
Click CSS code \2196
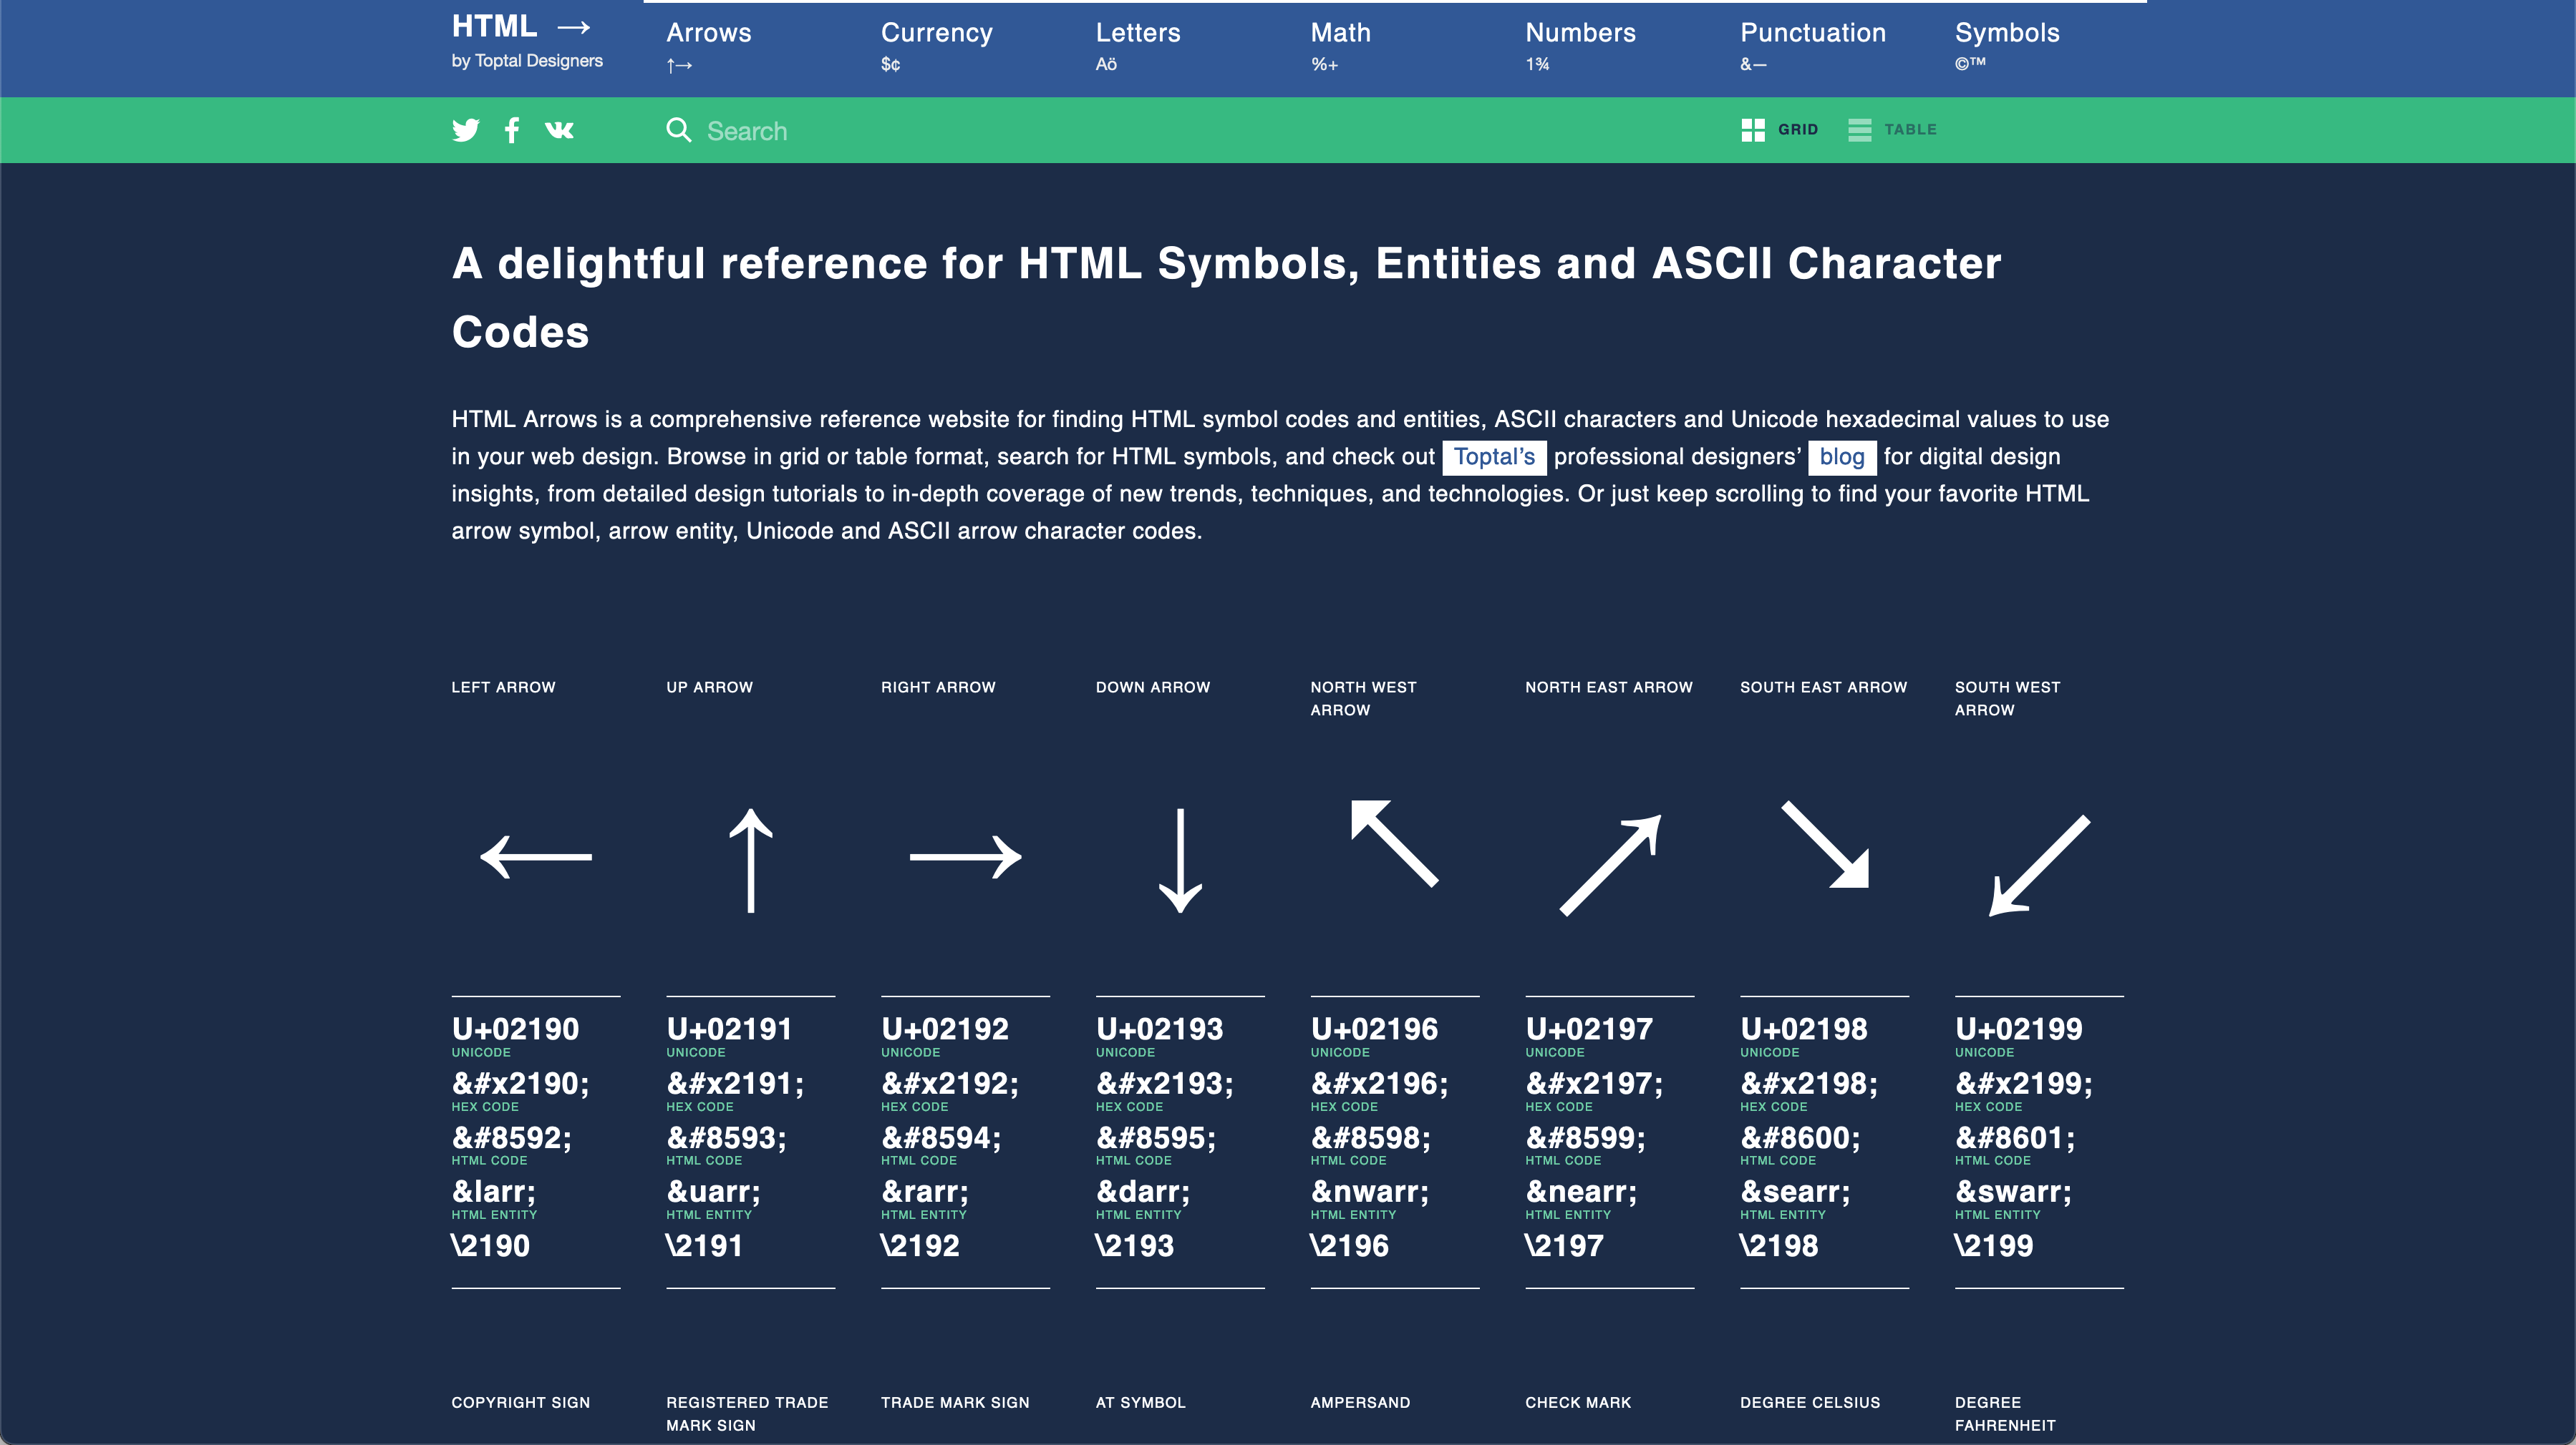(1349, 1246)
